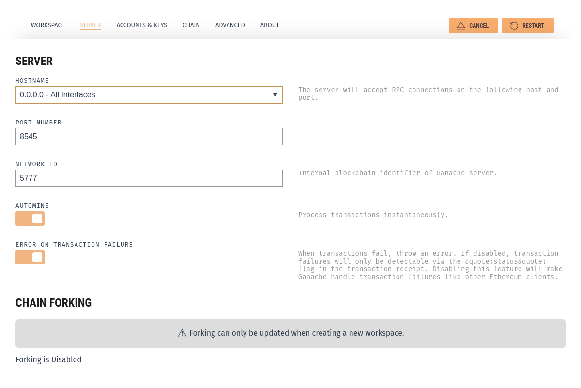
Task: Click 'Internal blockchain identifier of Ganache server.' text
Action: 398,173
